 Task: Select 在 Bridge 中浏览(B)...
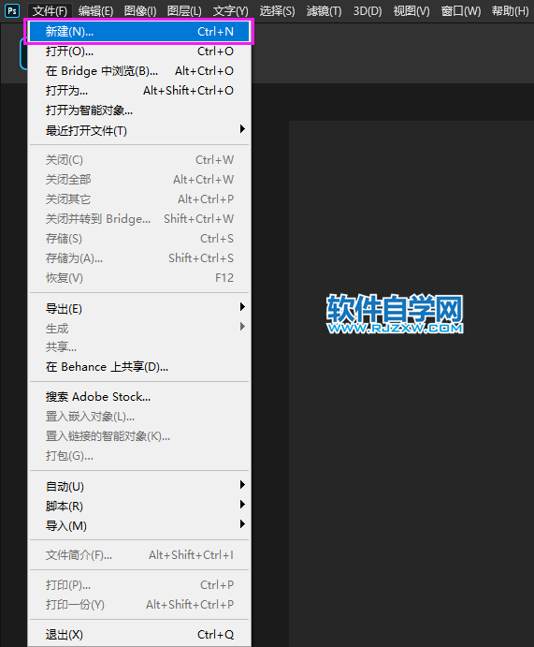tap(139, 71)
